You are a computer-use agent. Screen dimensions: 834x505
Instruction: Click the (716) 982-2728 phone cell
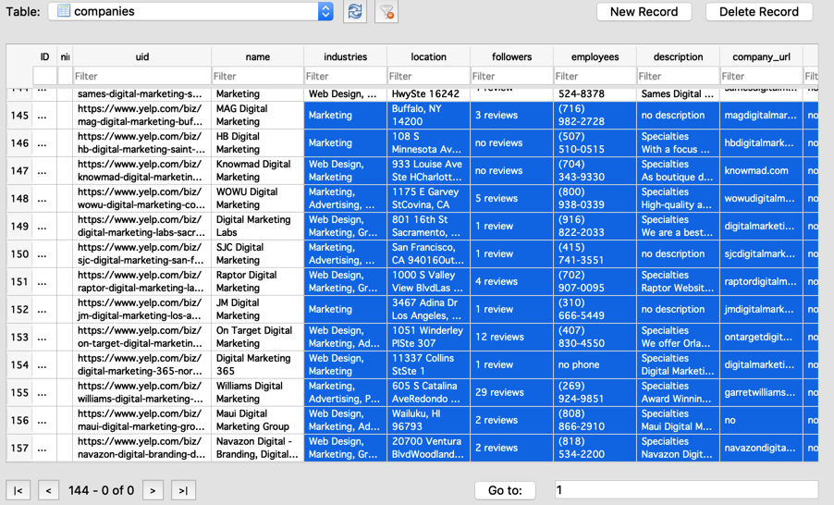595,115
